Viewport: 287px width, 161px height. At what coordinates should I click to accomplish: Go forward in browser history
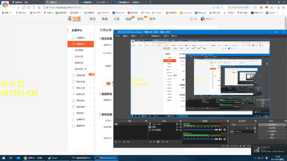pyautogui.click(x=18, y=8)
